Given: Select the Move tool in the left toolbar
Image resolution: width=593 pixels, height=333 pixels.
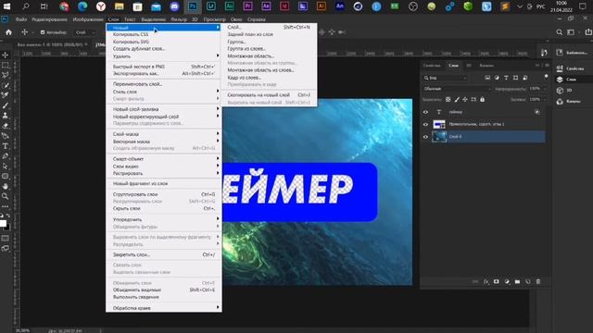Looking at the screenshot, I should click(6, 55).
